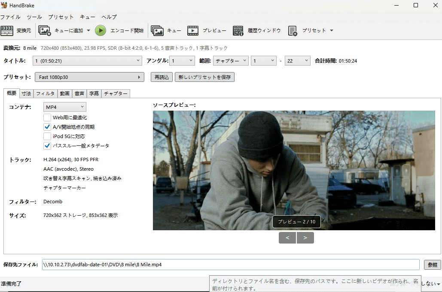Enable the Web用に最適化 checkbox
This screenshot has height=292, width=442.
tap(47, 117)
